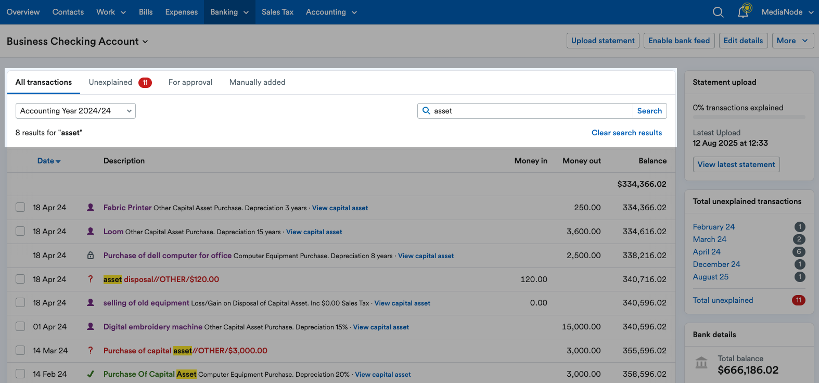The image size is (819, 383).
Task: Click person icon on Fabric Printer row
Action: click(x=91, y=207)
